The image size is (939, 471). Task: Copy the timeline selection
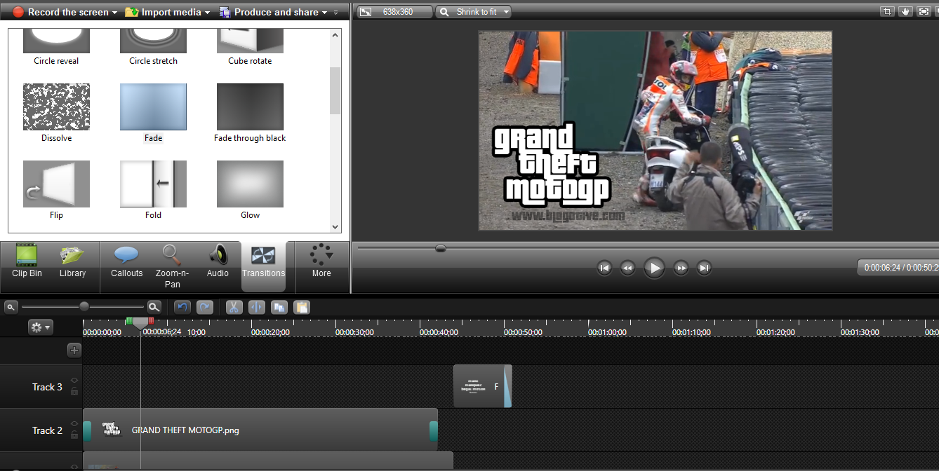coord(279,307)
